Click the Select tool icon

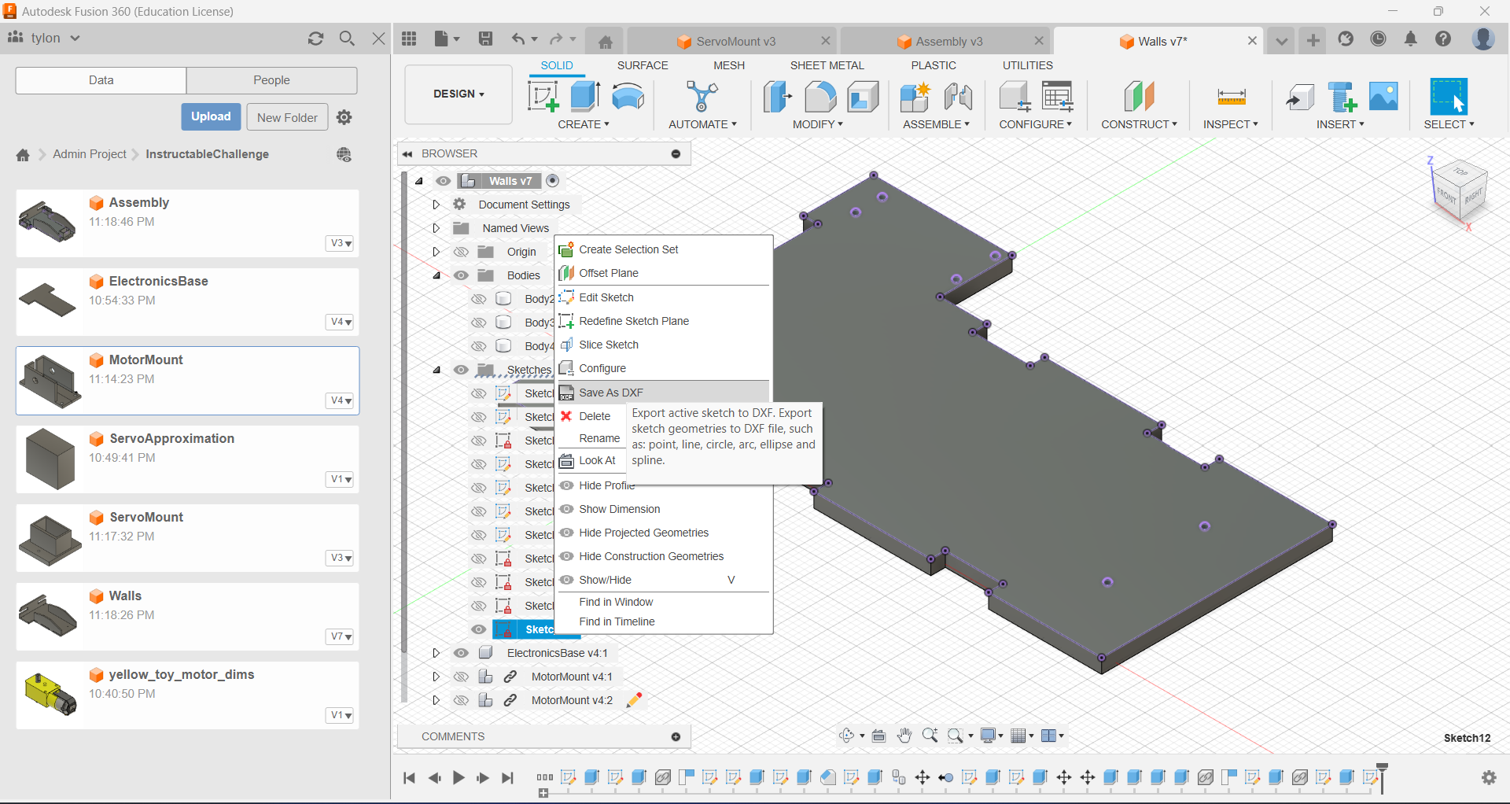[x=1449, y=97]
